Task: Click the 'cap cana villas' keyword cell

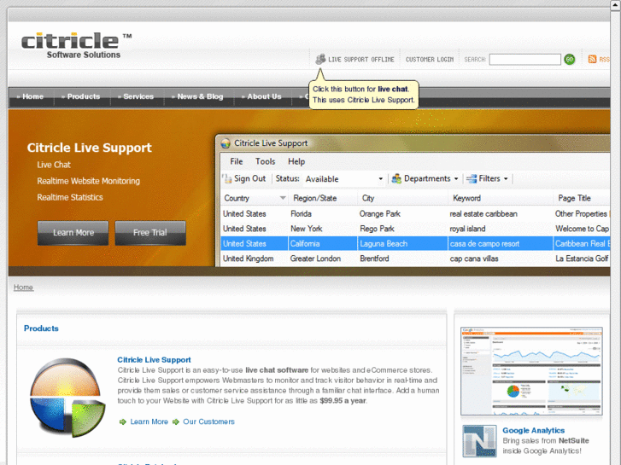Action: pyautogui.click(x=474, y=259)
